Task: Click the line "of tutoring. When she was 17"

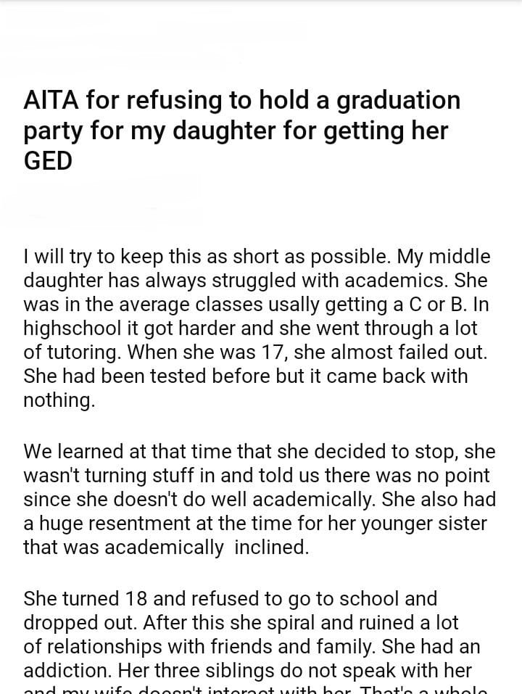Action: (x=255, y=352)
